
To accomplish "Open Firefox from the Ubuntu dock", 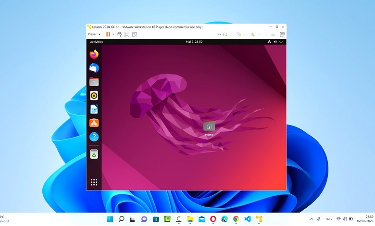I will 94,54.
